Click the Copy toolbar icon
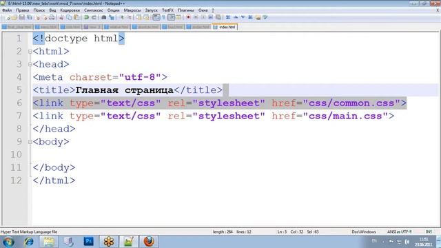Screen dimensions: 441x248 pyautogui.click(x=69, y=17)
